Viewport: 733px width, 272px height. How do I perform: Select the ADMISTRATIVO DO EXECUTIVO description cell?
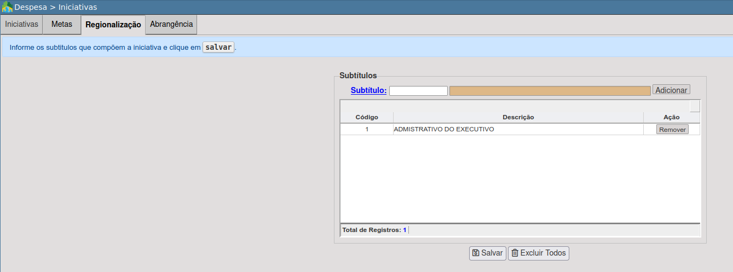(444, 130)
